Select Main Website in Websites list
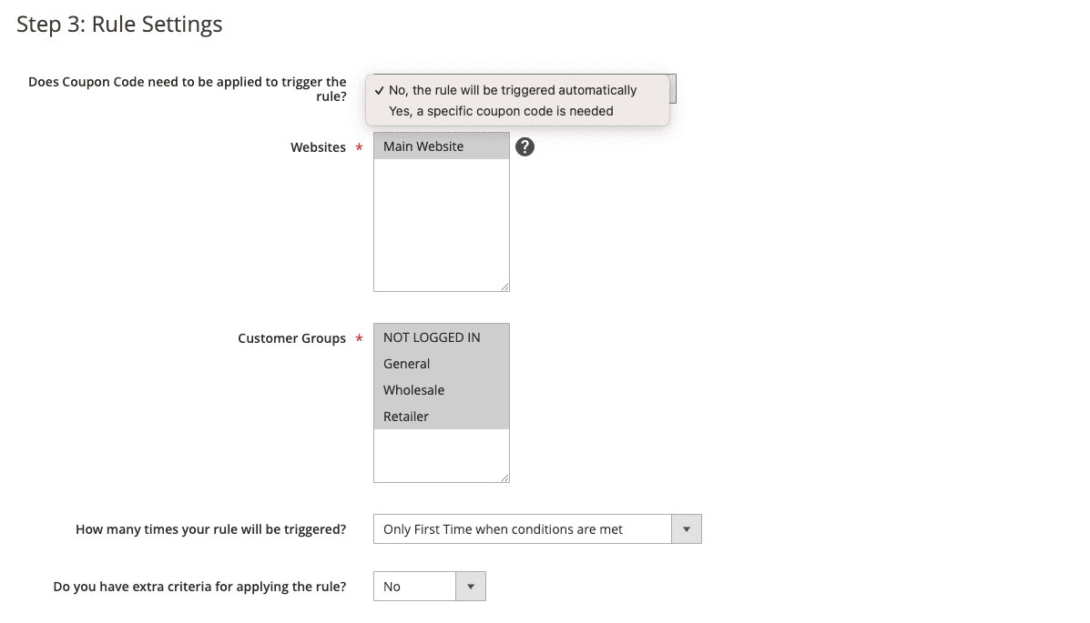This screenshot has width=1090, height=623. pyautogui.click(x=442, y=146)
